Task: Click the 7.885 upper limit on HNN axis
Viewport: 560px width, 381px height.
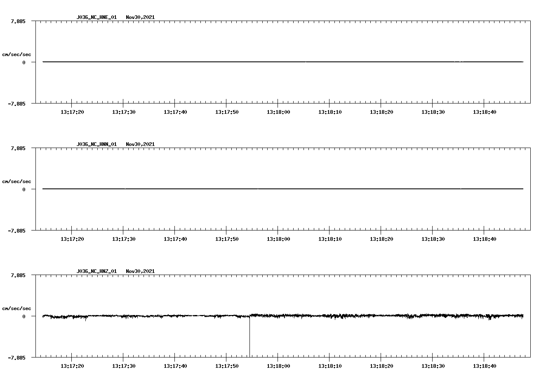Action: [18, 148]
